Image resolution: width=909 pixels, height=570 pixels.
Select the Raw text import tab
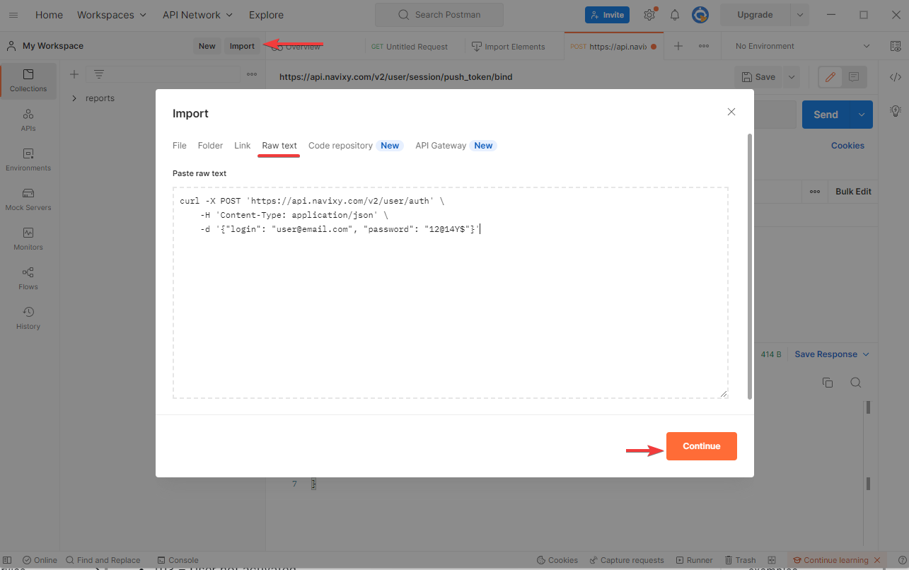pyautogui.click(x=279, y=145)
